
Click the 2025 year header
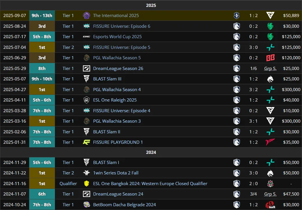pyautogui.click(x=151, y=5)
